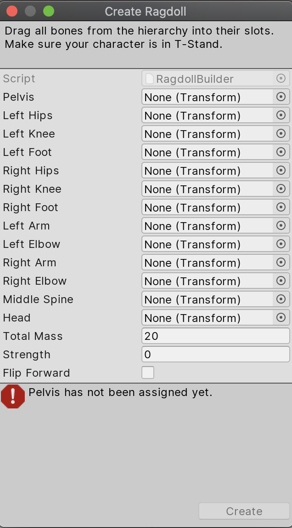Toggle the Flip Forward checkbox
Viewport: 292px width, 528px height.
tap(148, 373)
